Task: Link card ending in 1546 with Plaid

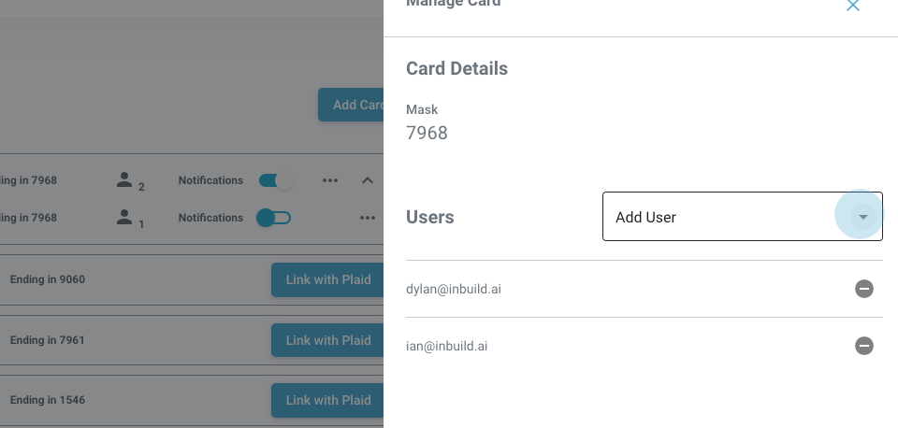Action: (327, 400)
